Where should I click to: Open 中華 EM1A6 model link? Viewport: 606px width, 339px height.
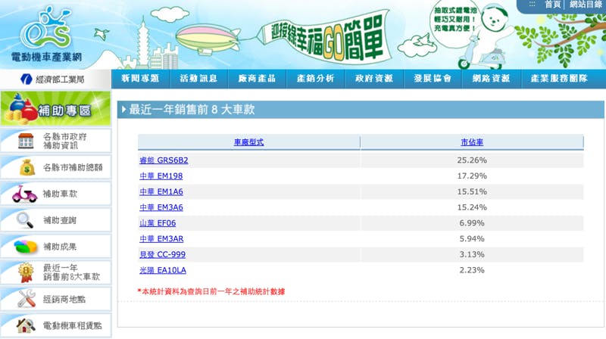[161, 192]
